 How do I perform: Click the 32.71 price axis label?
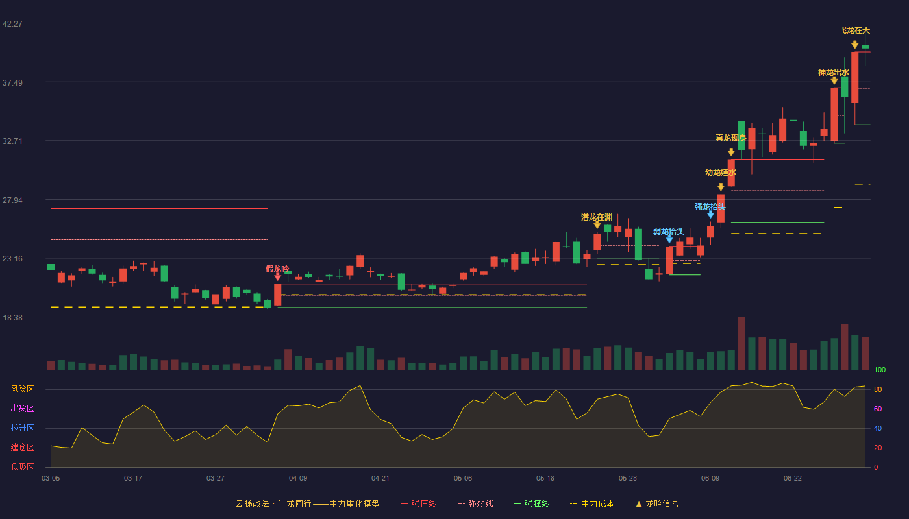pos(12,141)
